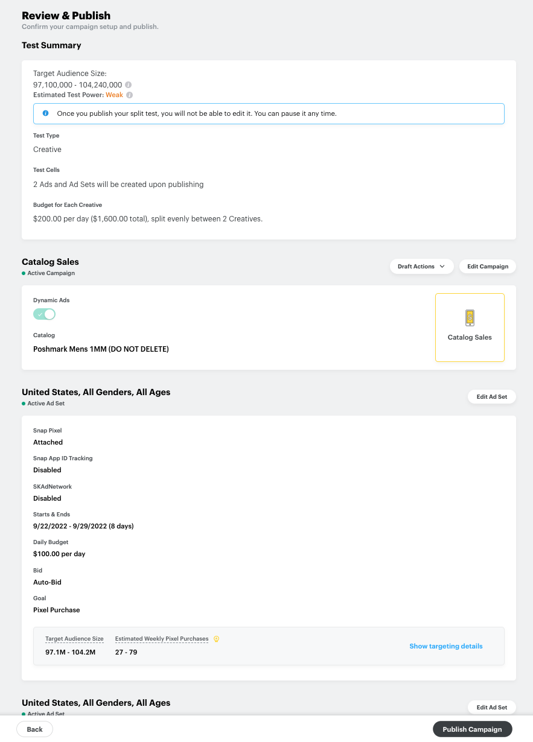This screenshot has height=742, width=533.
Task: Click the orange Weak test power label
Action: [114, 95]
